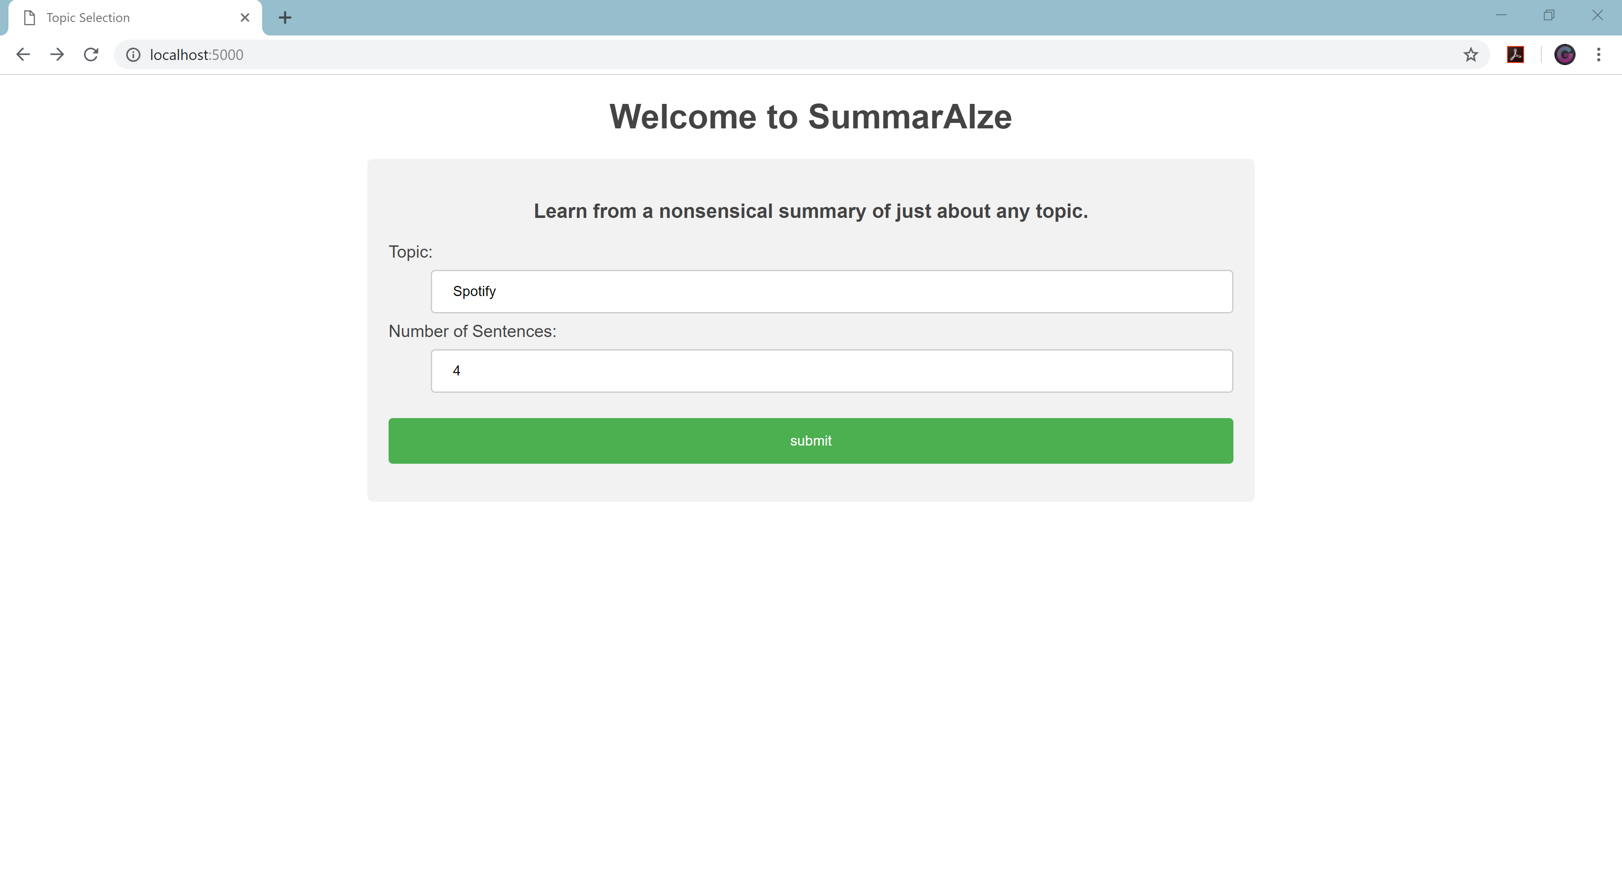Viewport: 1622px width, 870px height.
Task: Open the Chrome profile avatar
Action: pyautogui.click(x=1564, y=55)
